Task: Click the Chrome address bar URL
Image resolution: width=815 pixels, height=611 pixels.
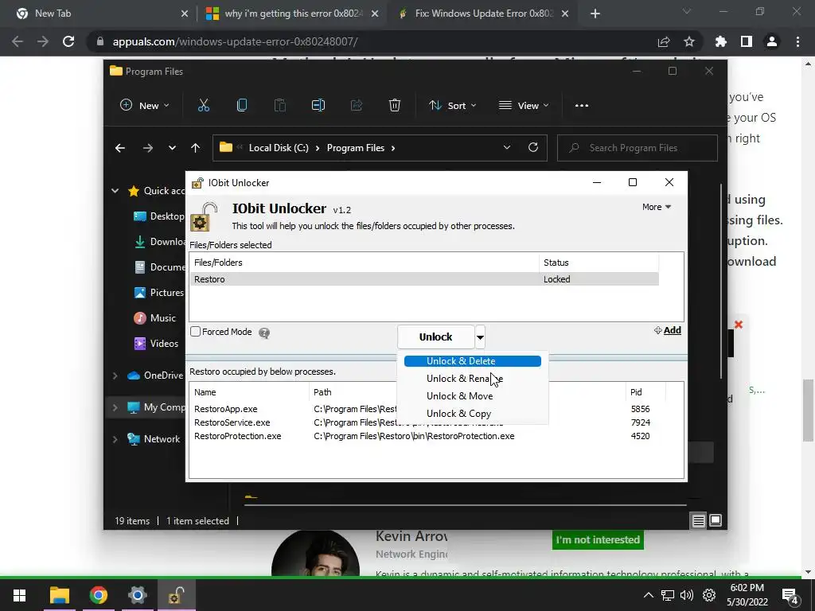Action: click(235, 41)
